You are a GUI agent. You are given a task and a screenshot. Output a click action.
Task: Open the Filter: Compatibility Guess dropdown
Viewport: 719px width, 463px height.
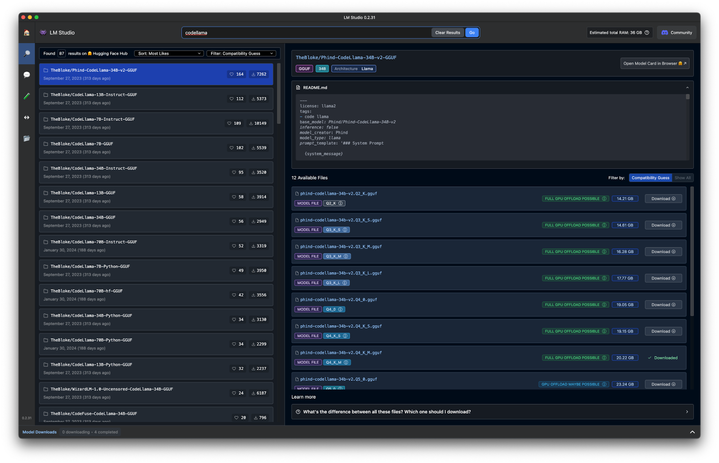(241, 53)
